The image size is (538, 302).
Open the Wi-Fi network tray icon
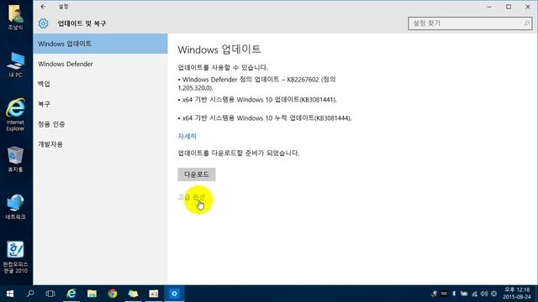tap(474, 294)
